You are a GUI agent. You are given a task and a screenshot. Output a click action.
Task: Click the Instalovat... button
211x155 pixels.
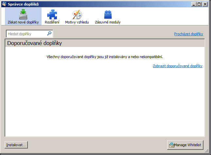point(16,145)
